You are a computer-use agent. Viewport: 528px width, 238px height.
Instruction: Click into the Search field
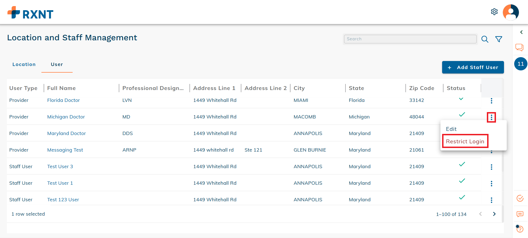(x=410, y=39)
